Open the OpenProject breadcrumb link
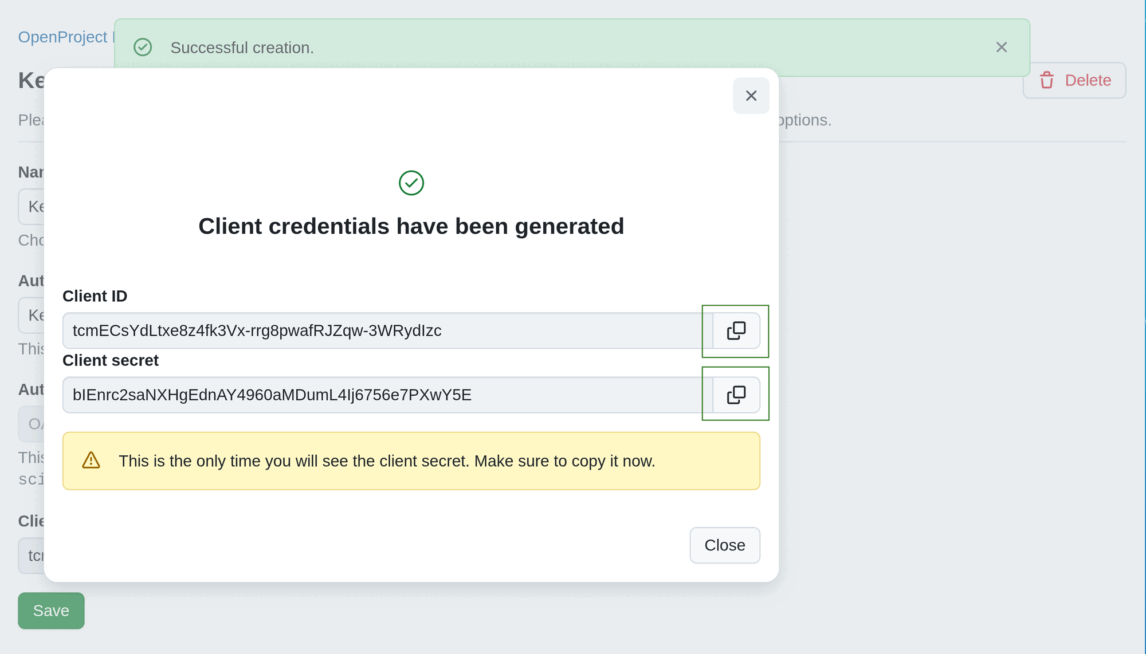The width and height of the screenshot is (1146, 654). pyautogui.click(x=63, y=37)
